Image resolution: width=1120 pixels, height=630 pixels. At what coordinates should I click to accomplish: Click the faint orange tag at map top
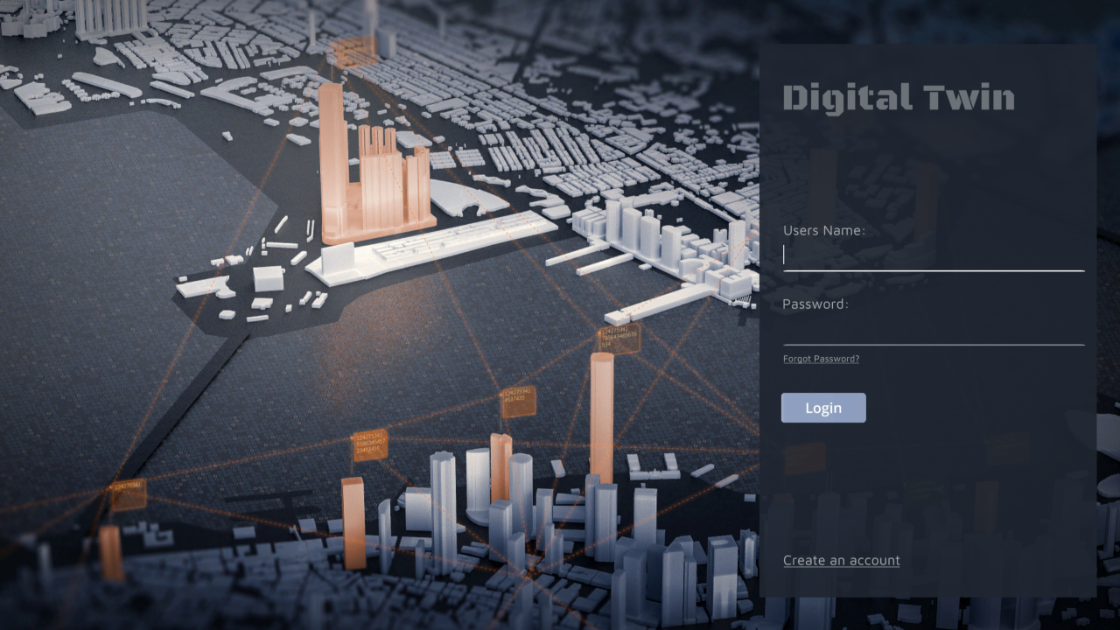click(x=355, y=51)
